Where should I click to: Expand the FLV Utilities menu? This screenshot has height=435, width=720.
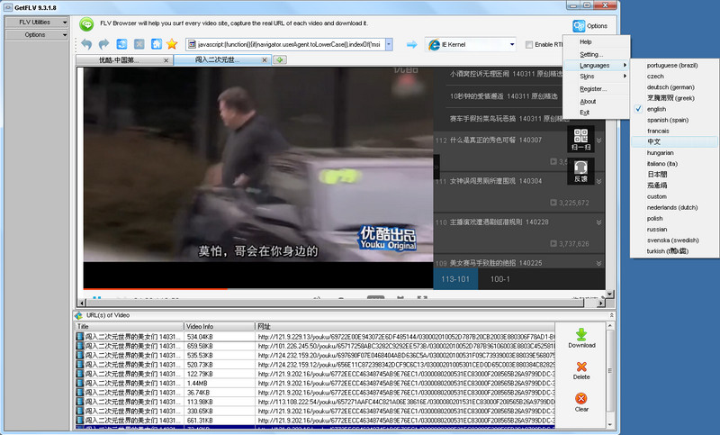pyautogui.click(x=36, y=22)
